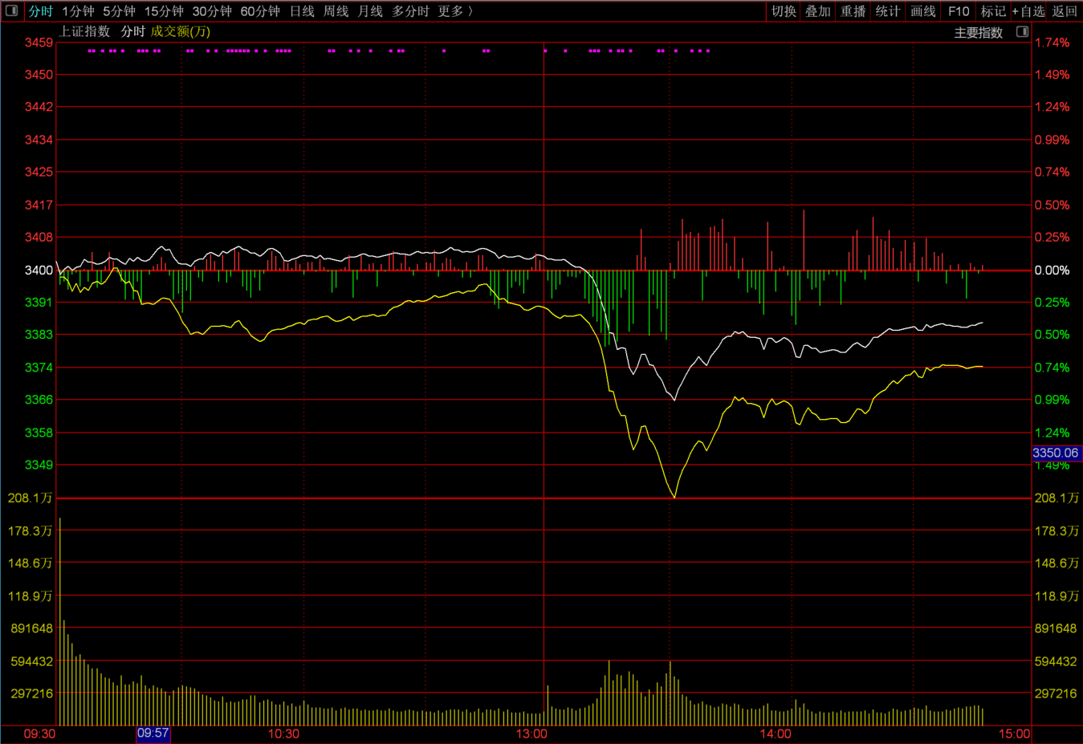Screen dimensions: 1083x744
Task: Switch to the 分时 tab
Action: tap(40, 11)
